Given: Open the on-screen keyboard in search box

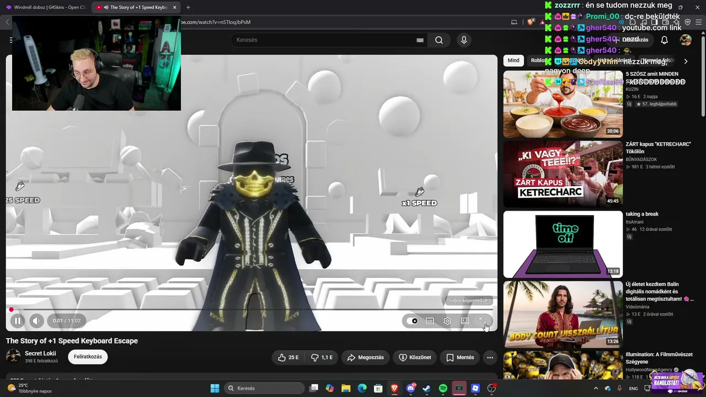Looking at the screenshot, I should point(420,40).
